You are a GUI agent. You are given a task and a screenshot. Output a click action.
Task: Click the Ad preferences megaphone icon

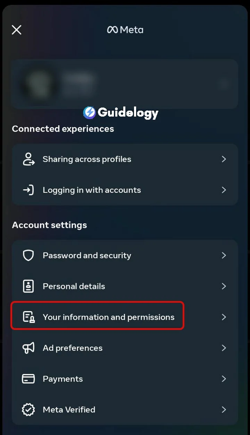click(28, 348)
